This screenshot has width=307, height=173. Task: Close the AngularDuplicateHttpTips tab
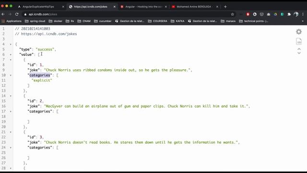(x=63, y=7)
